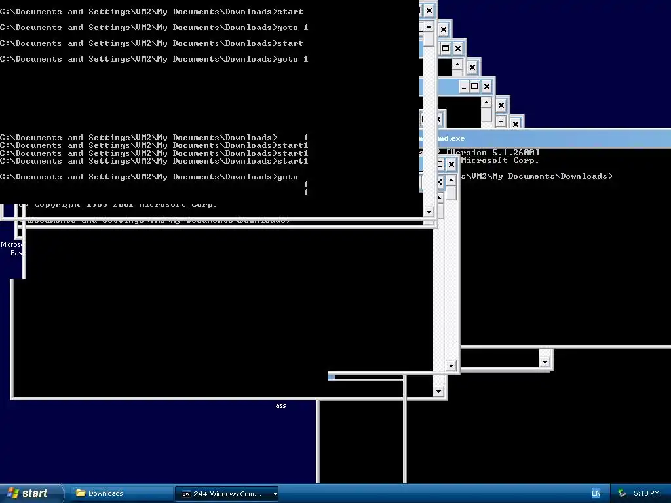
Task: Click 'Version 5.1.2600]' text in the cmd.exe window
Action: pos(493,152)
